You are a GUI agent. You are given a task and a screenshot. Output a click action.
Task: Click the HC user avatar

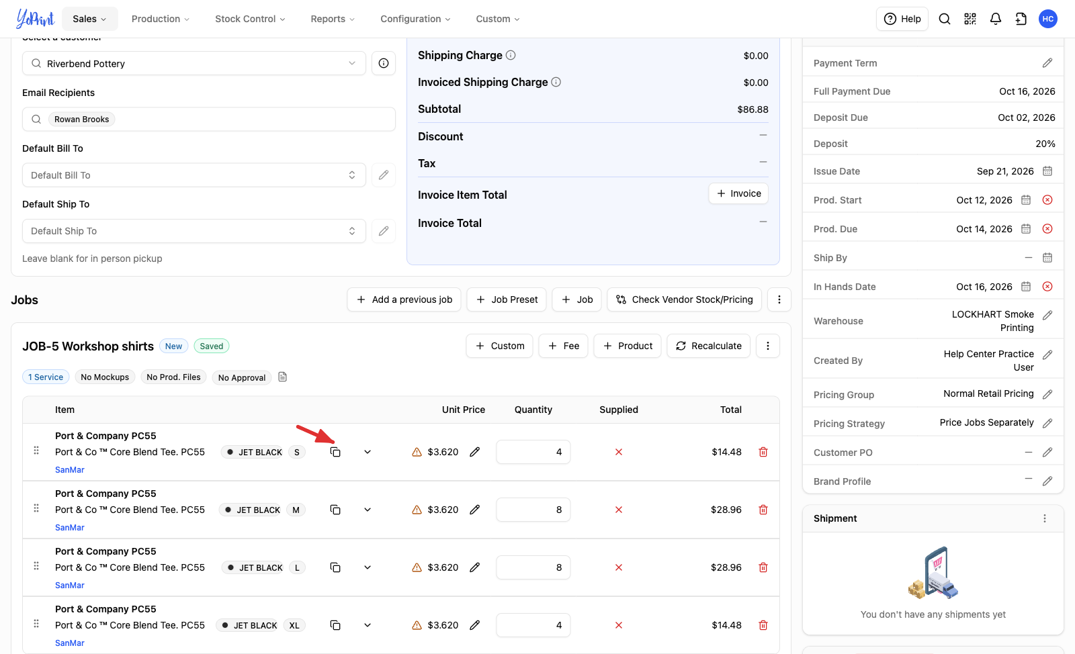point(1048,19)
